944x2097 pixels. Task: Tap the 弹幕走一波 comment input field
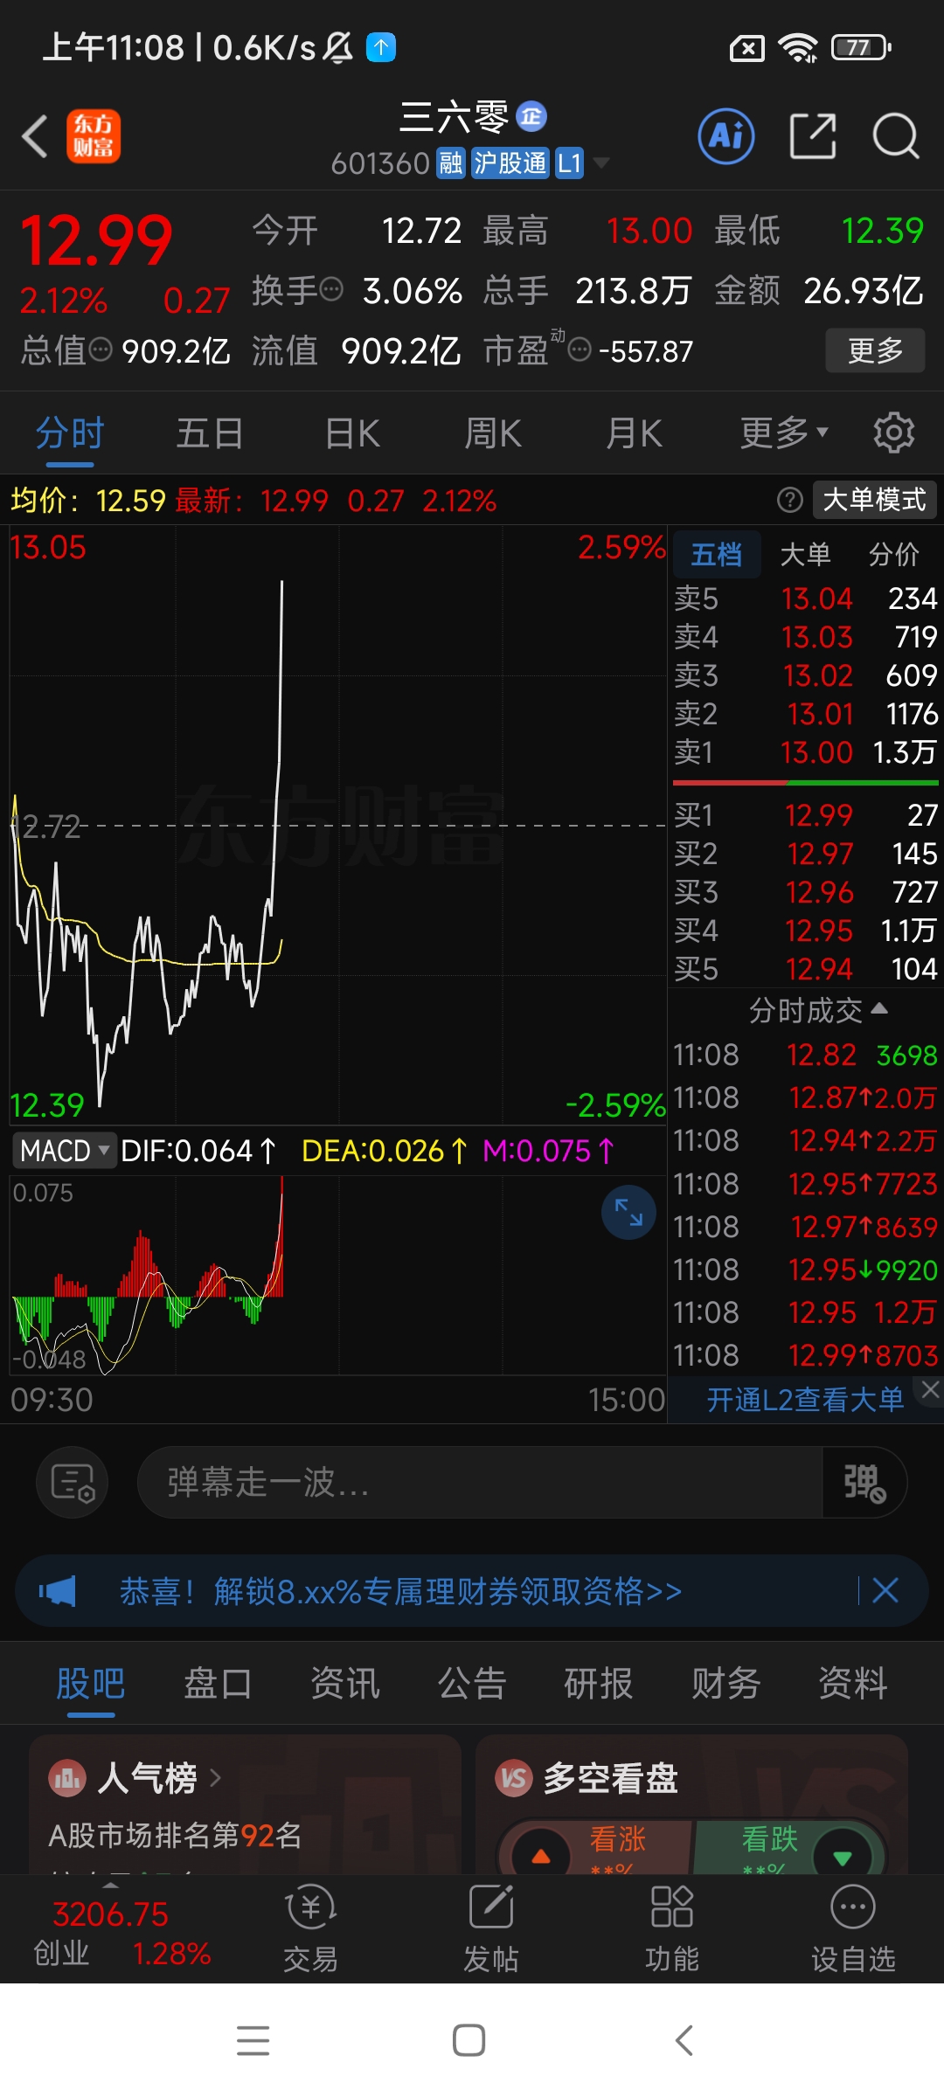tap(480, 1482)
